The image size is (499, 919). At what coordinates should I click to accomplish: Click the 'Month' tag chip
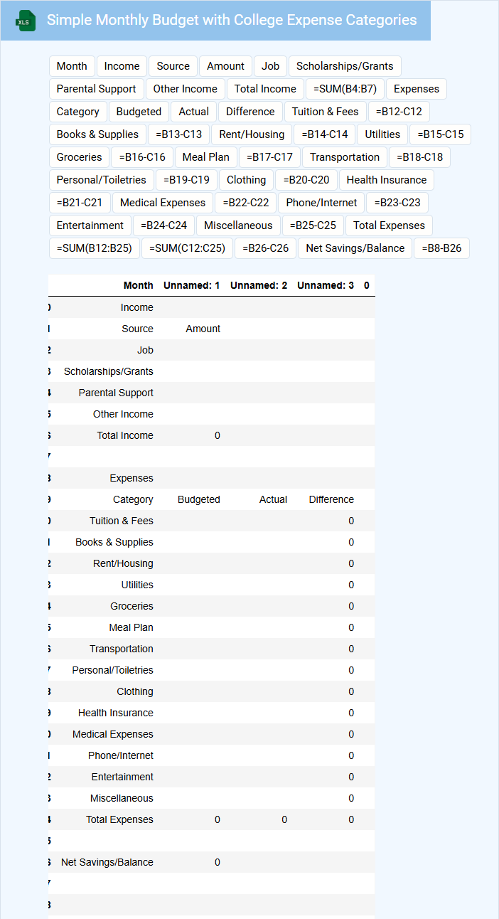coord(72,66)
